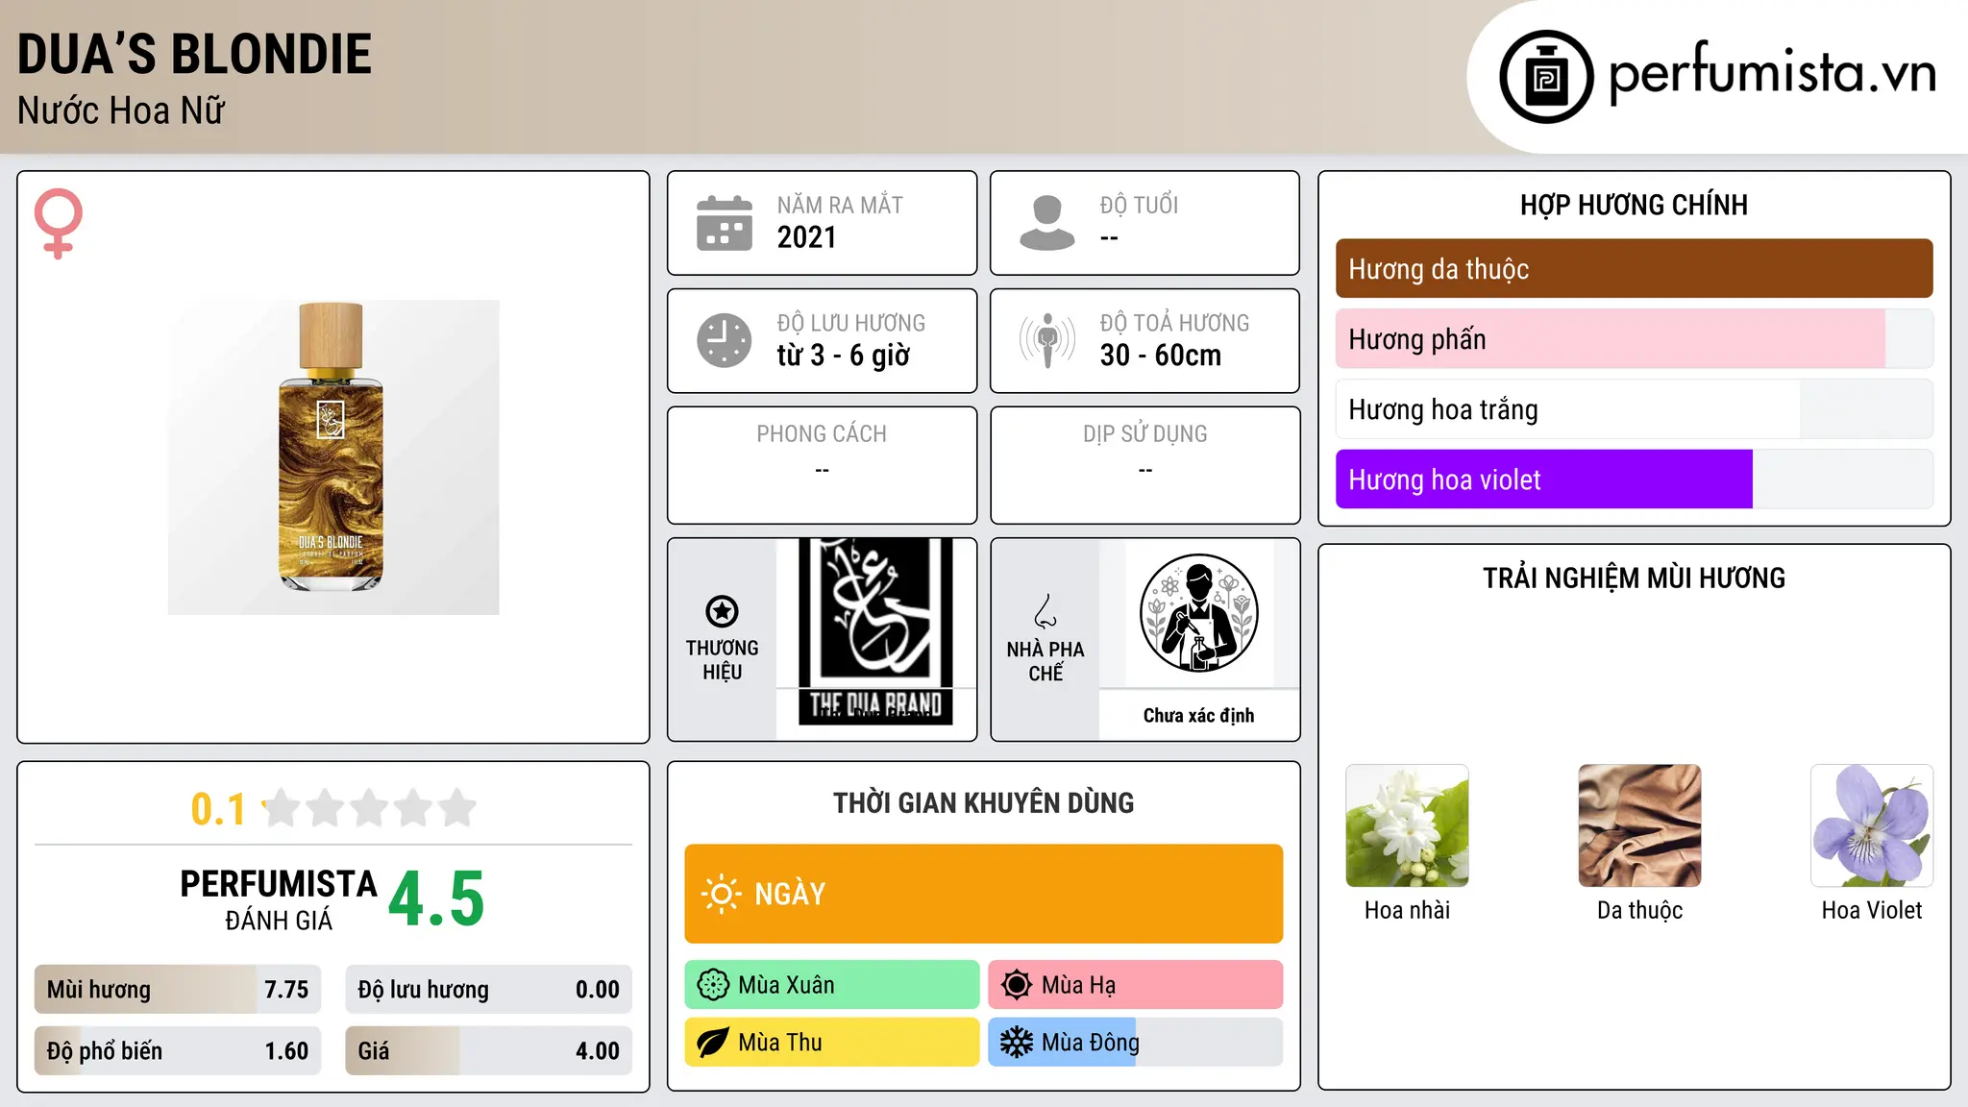Click the Trải nghiệm mùi hương heading
This screenshot has height=1107, width=1968.
[x=1634, y=578]
